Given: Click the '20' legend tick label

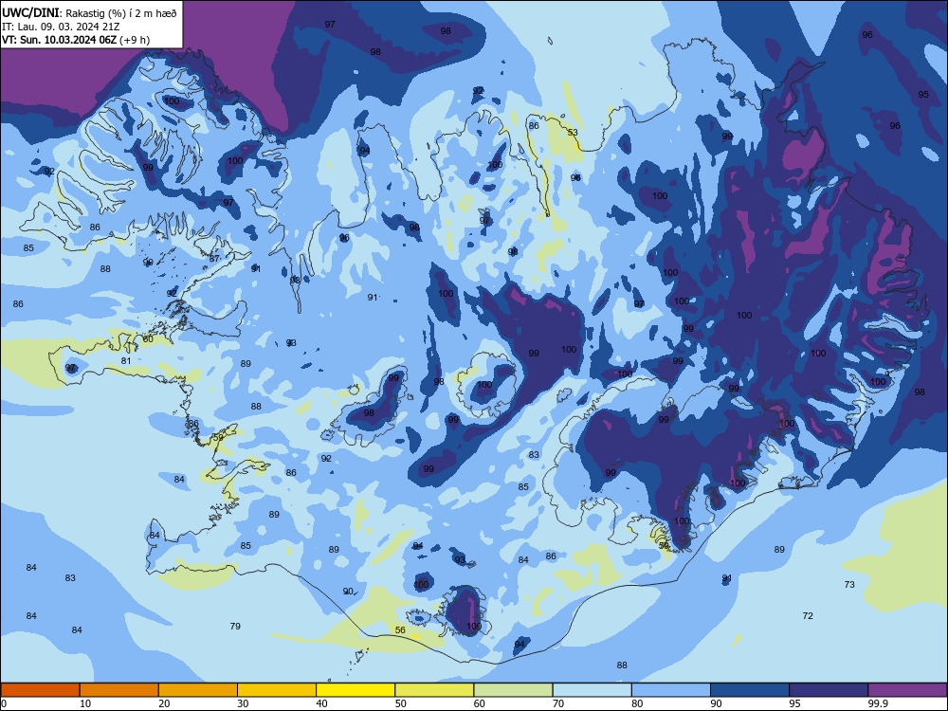Looking at the screenshot, I should click(x=164, y=703).
